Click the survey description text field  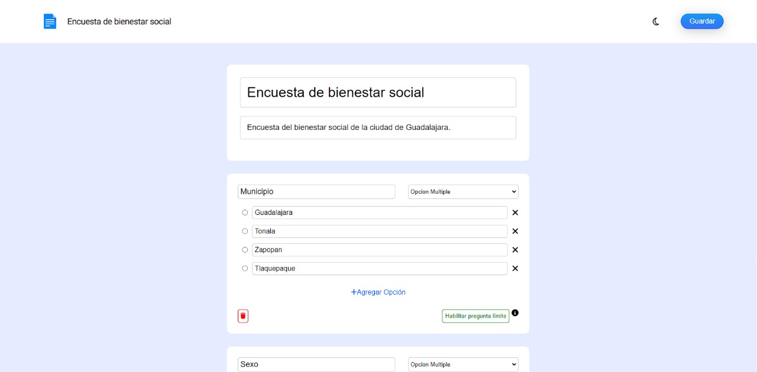pos(378,128)
